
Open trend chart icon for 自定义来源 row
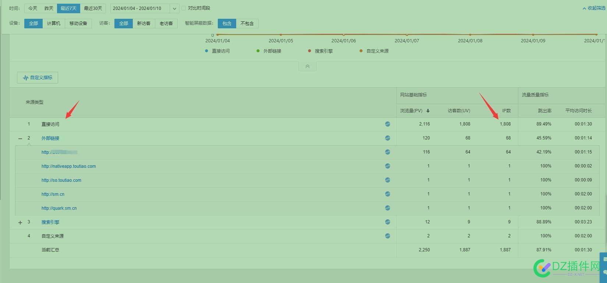point(387,236)
